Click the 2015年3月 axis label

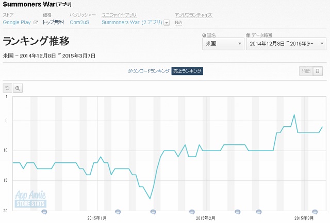(304, 218)
